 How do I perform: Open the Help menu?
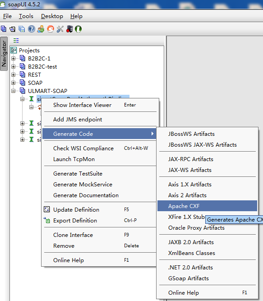pyautogui.click(x=76, y=16)
